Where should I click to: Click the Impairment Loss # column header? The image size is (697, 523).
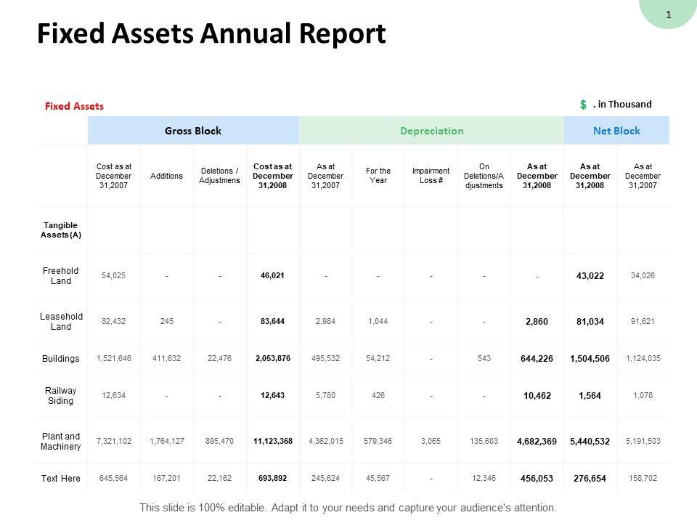pos(431,176)
